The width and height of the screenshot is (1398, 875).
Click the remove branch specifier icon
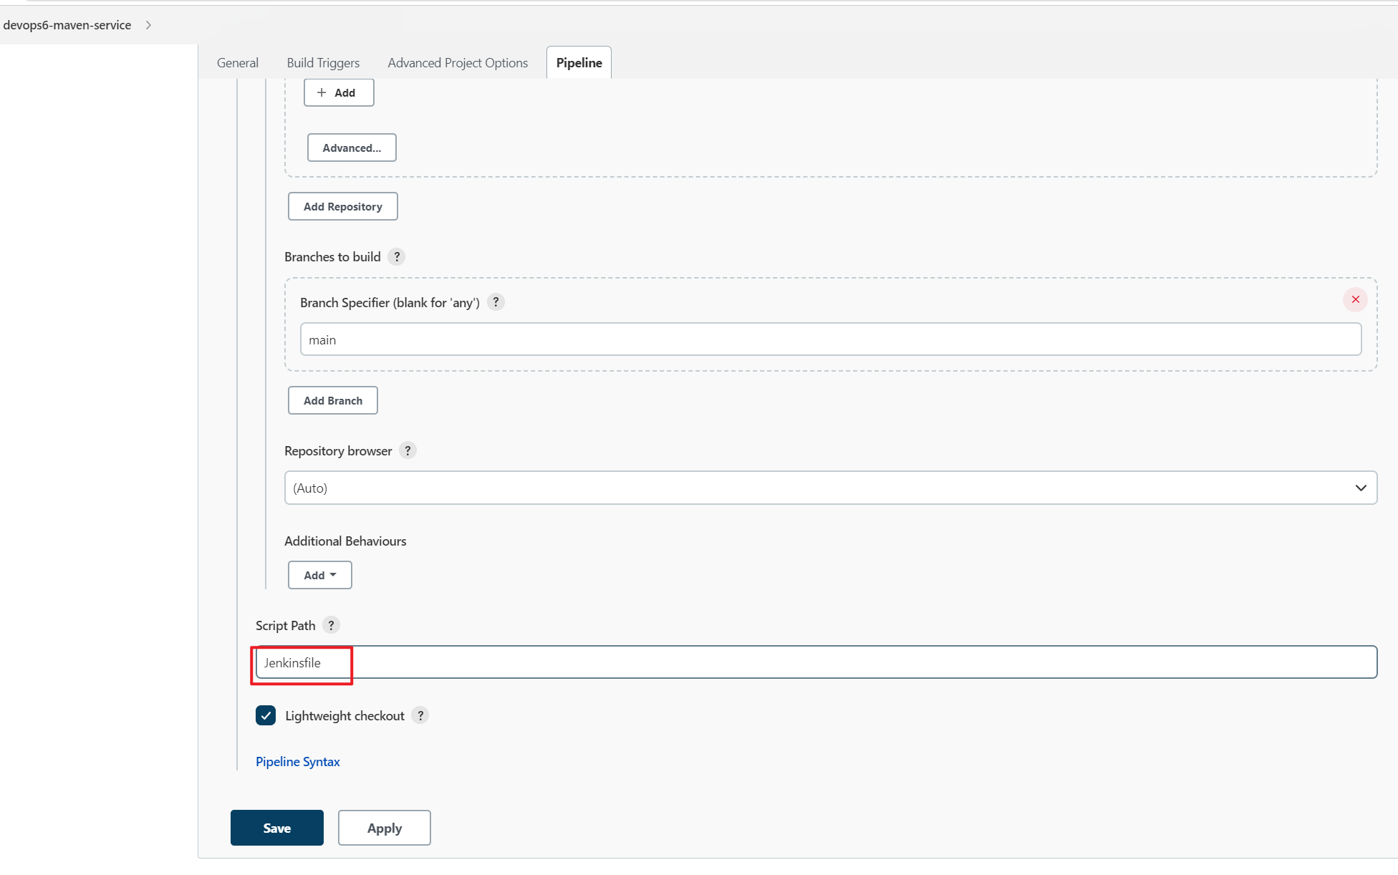pos(1356,299)
